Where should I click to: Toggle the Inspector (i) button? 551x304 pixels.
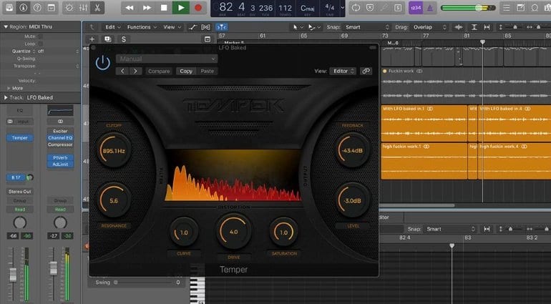[x=23, y=8]
